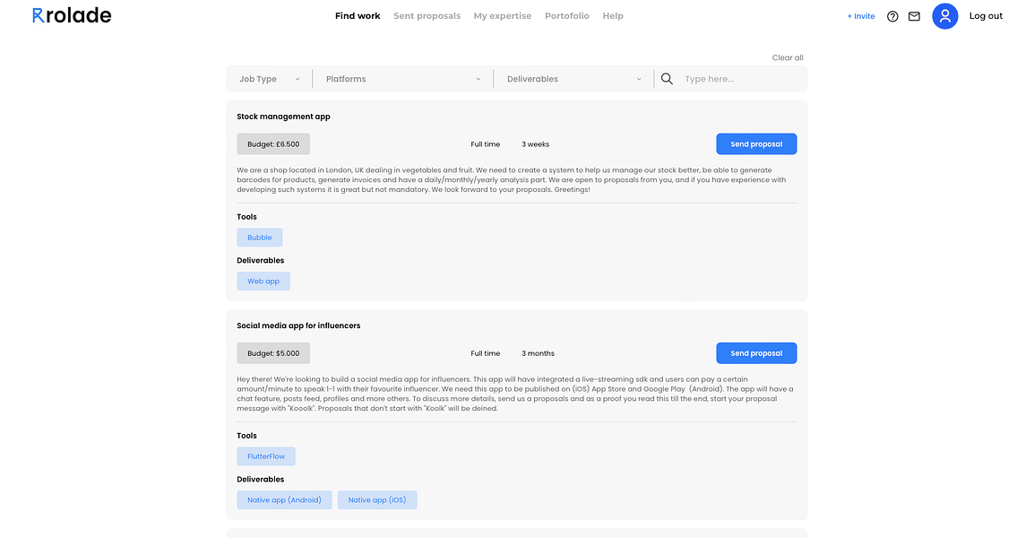Open the Portofolio tab

(x=567, y=16)
